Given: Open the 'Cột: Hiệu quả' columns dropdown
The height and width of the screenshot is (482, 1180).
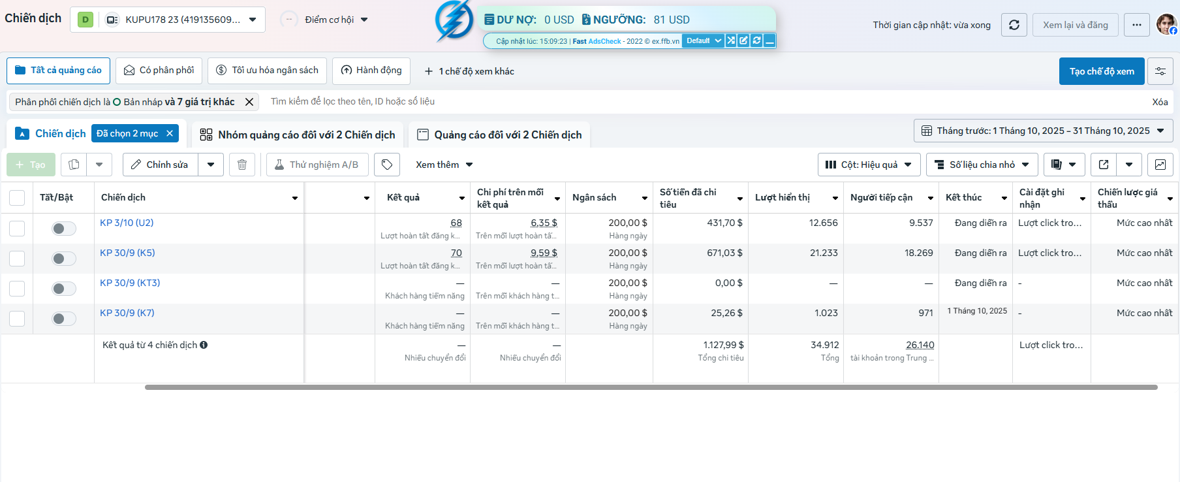Looking at the screenshot, I should click(x=869, y=165).
